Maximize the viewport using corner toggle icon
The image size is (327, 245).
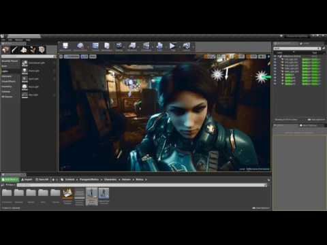[x=268, y=56]
